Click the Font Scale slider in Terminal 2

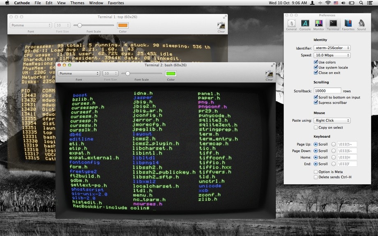click(x=142, y=73)
